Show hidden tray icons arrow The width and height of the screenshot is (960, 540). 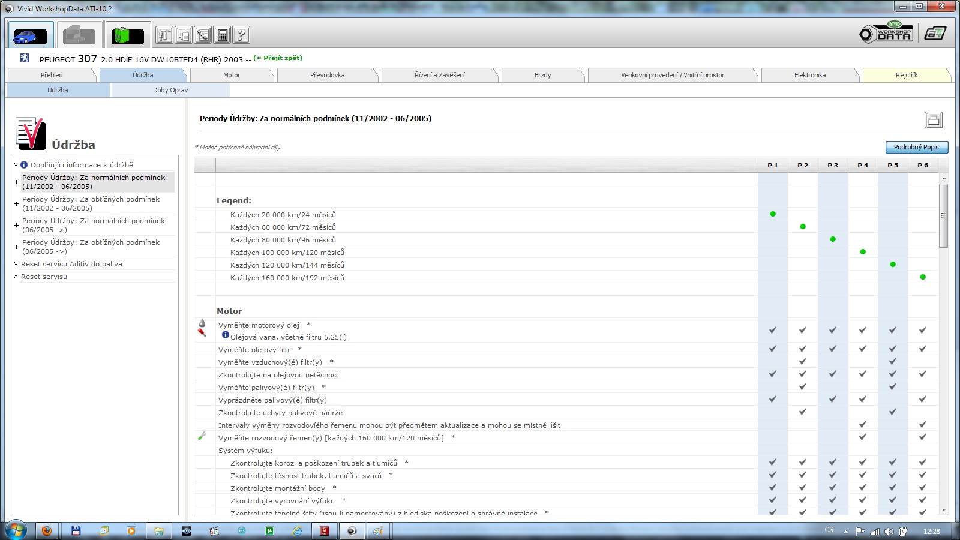click(845, 532)
